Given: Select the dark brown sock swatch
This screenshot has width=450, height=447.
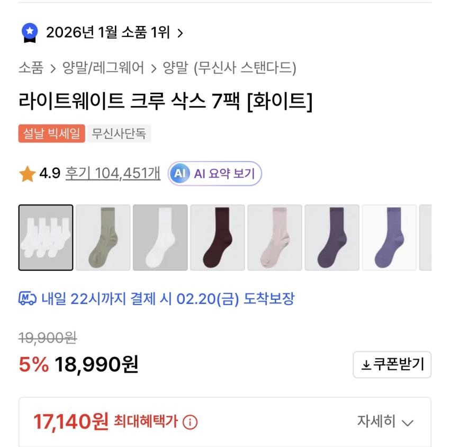Looking at the screenshot, I should pyautogui.click(x=217, y=238).
